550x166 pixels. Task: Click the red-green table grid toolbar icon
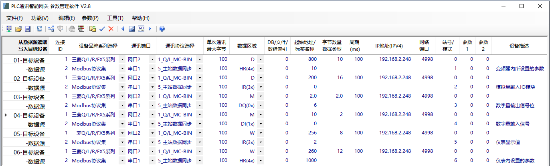pos(81,29)
